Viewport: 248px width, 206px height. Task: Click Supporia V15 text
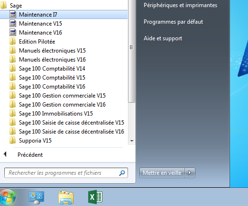pyautogui.click(x=35, y=141)
